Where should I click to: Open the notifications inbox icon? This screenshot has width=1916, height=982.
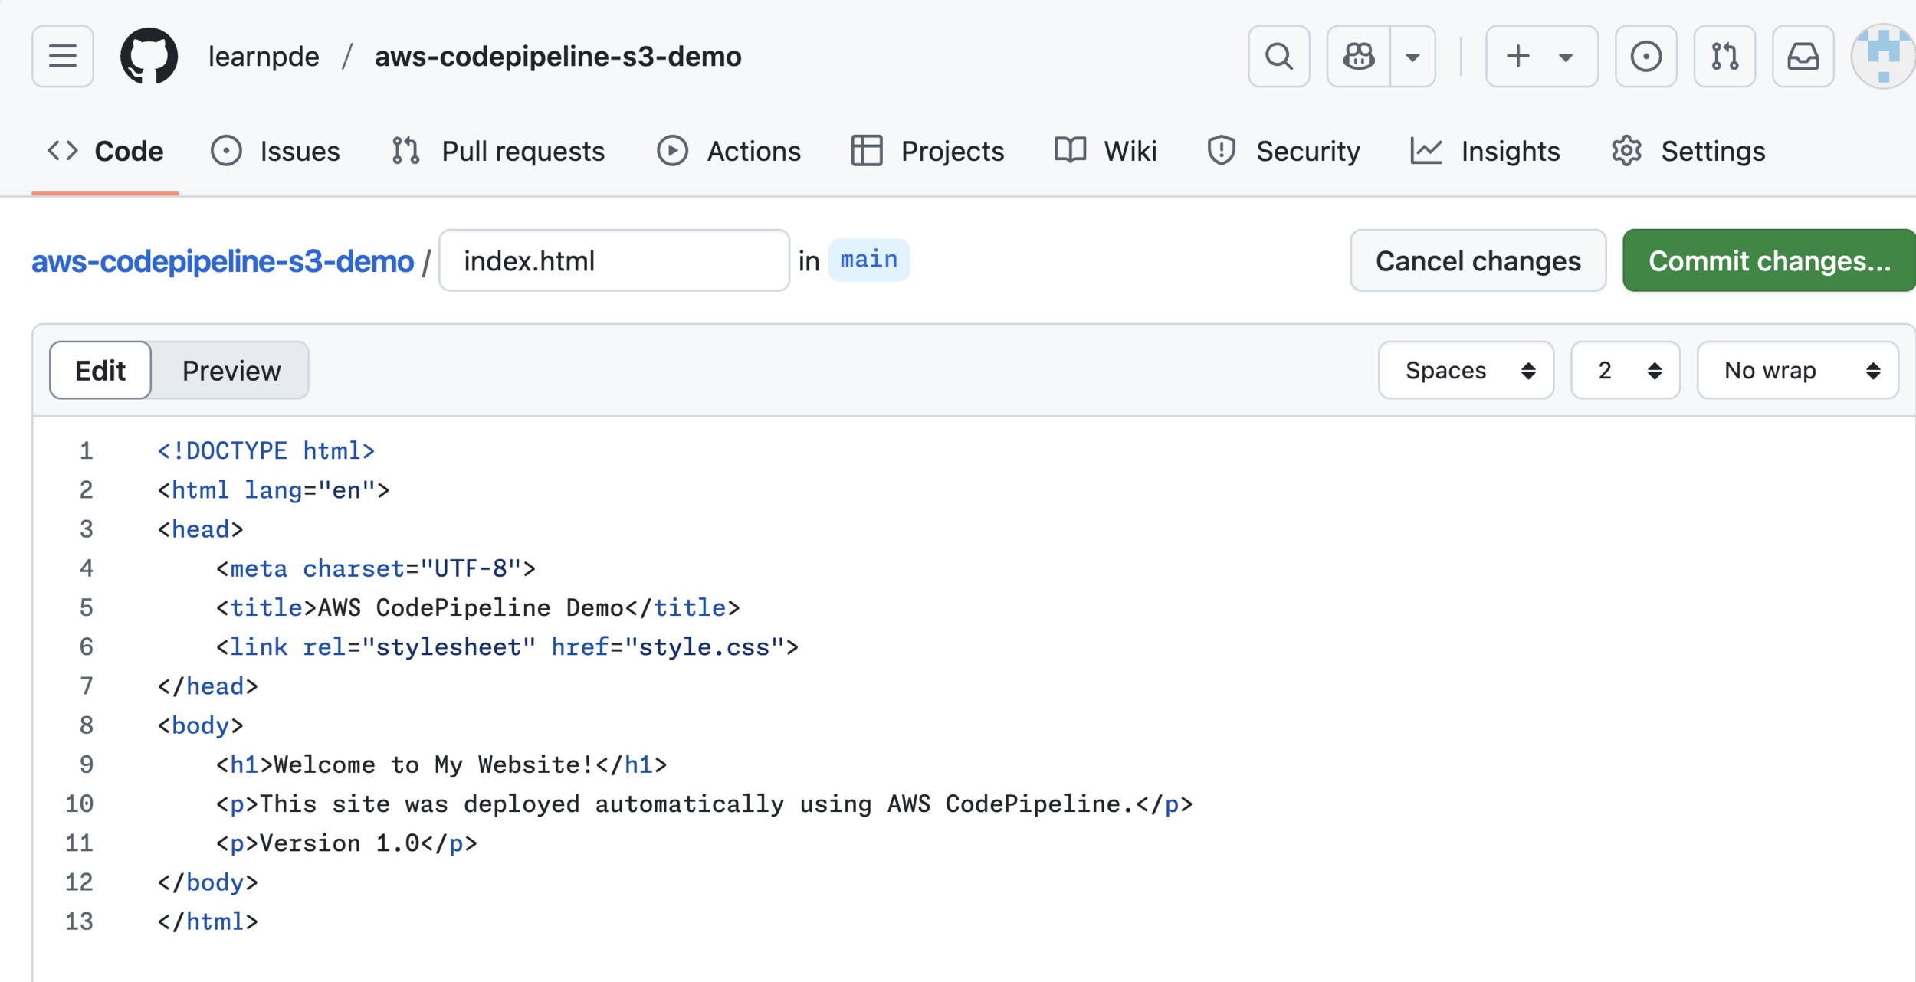1803,56
